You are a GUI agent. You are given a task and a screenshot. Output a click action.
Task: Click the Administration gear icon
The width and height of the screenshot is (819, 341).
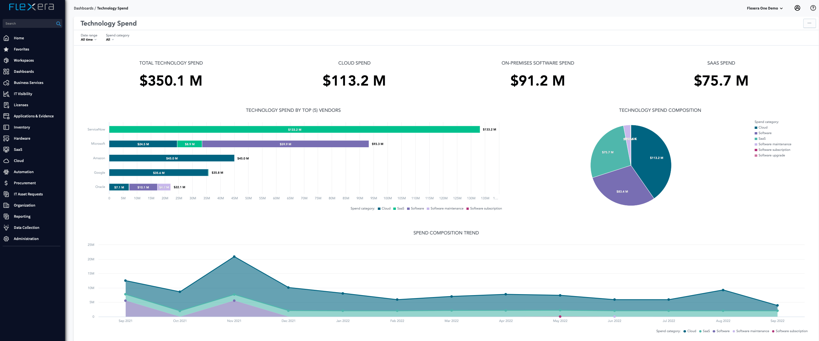[6, 239]
